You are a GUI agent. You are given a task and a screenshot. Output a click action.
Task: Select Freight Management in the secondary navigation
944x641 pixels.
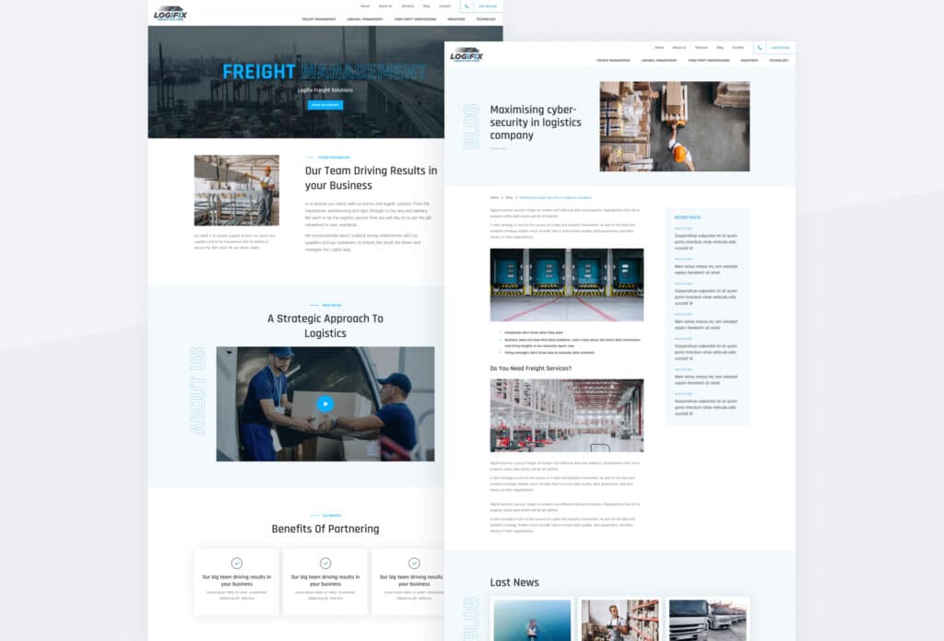pos(614,59)
